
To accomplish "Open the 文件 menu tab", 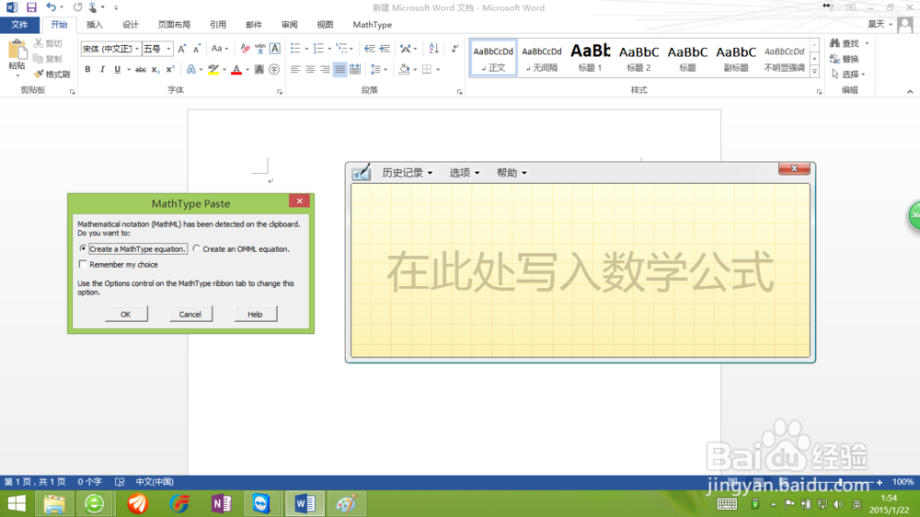I will (19, 25).
